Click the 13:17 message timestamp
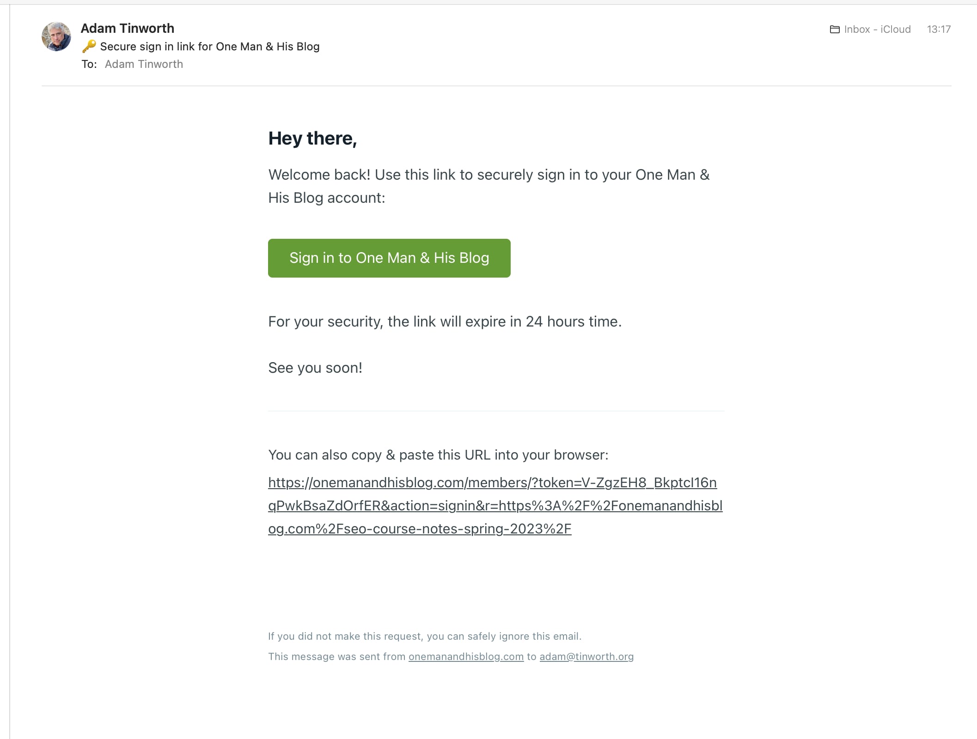This screenshot has height=739, width=977. coord(939,30)
